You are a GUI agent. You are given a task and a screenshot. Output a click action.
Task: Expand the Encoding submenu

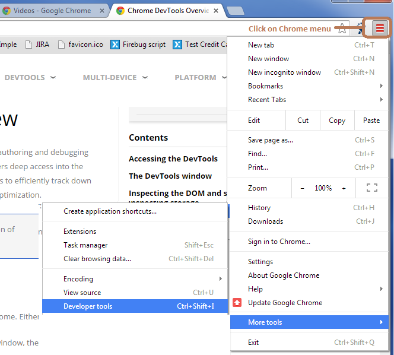tap(135, 279)
